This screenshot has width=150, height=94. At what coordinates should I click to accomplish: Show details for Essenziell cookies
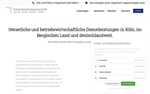click(x=139, y=60)
